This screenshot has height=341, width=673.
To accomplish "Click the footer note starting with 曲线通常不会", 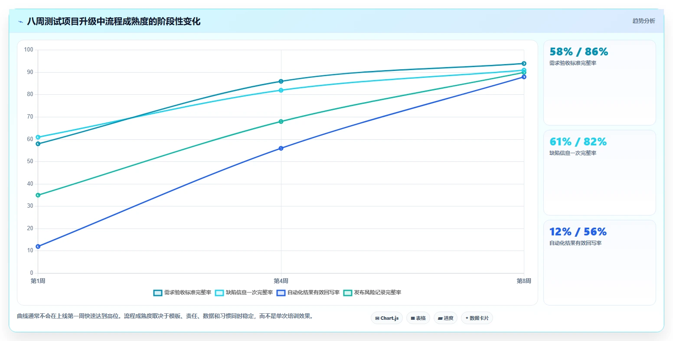I will tap(165, 316).
